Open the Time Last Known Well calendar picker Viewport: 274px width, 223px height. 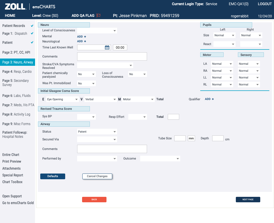[107, 47]
